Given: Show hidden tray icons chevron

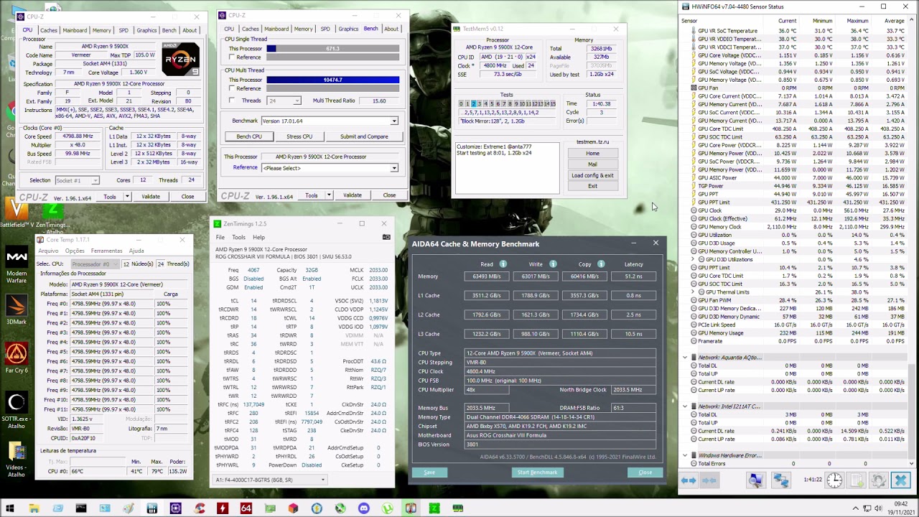Looking at the screenshot, I should pos(855,508).
